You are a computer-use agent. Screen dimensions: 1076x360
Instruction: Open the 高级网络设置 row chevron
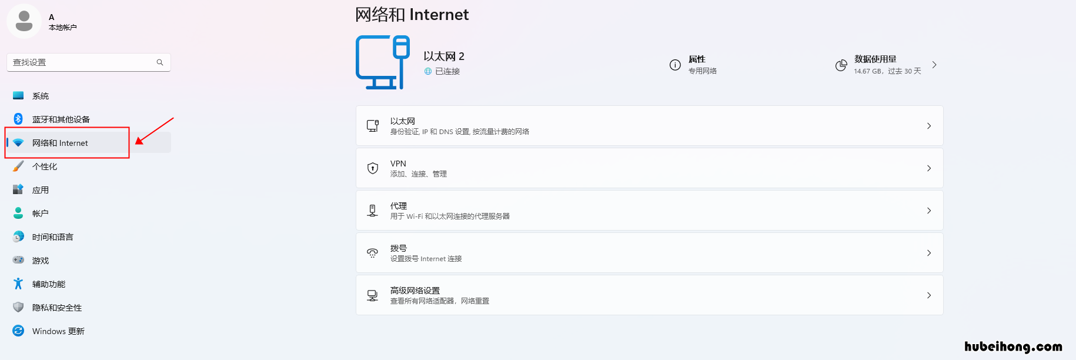(x=929, y=295)
